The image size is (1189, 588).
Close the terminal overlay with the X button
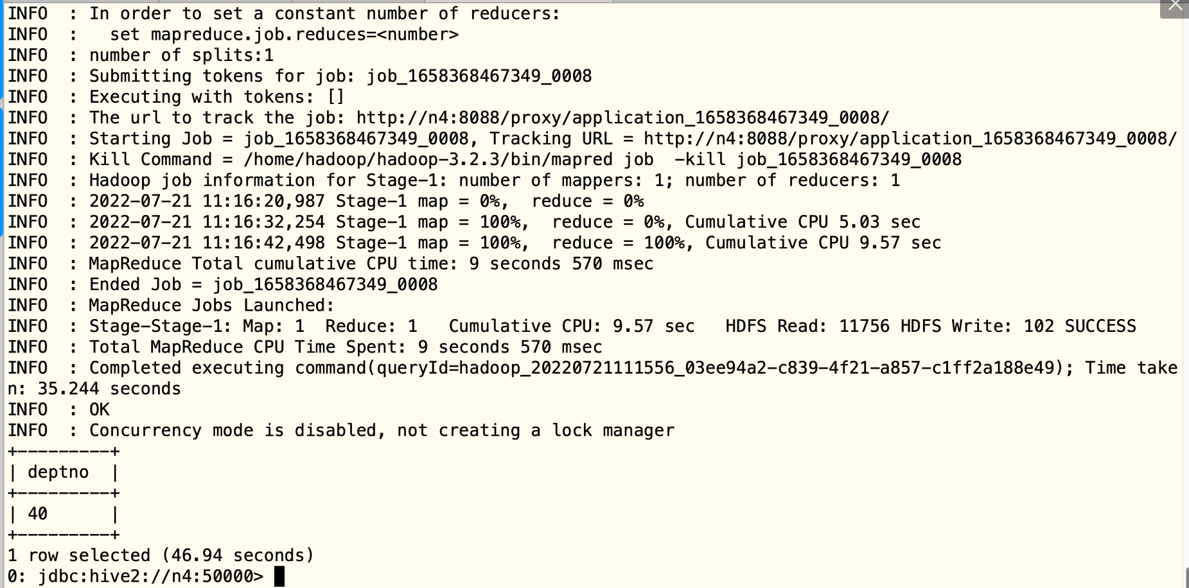click(x=1175, y=7)
